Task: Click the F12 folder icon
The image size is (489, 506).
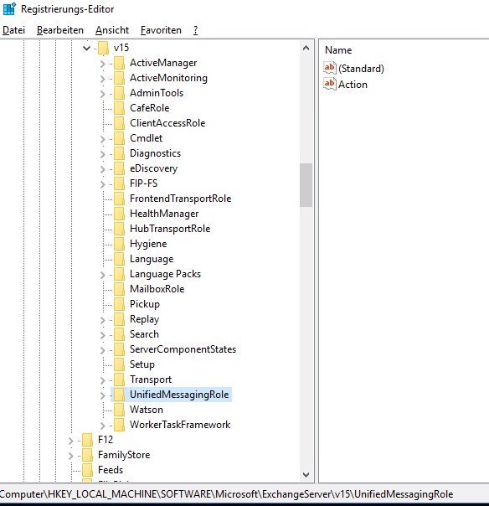Action: (x=87, y=440)
